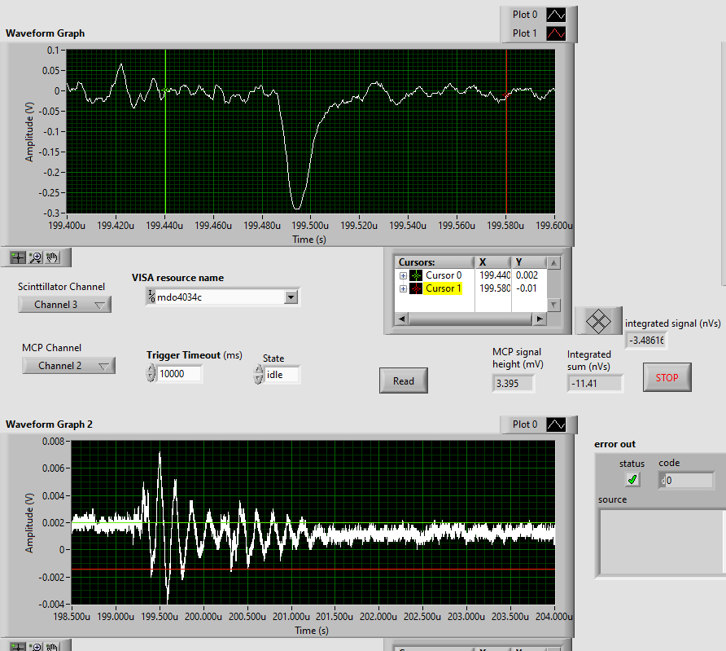
Task: Click the cursor mover diamond pad
Action: [x=598, y=320]
